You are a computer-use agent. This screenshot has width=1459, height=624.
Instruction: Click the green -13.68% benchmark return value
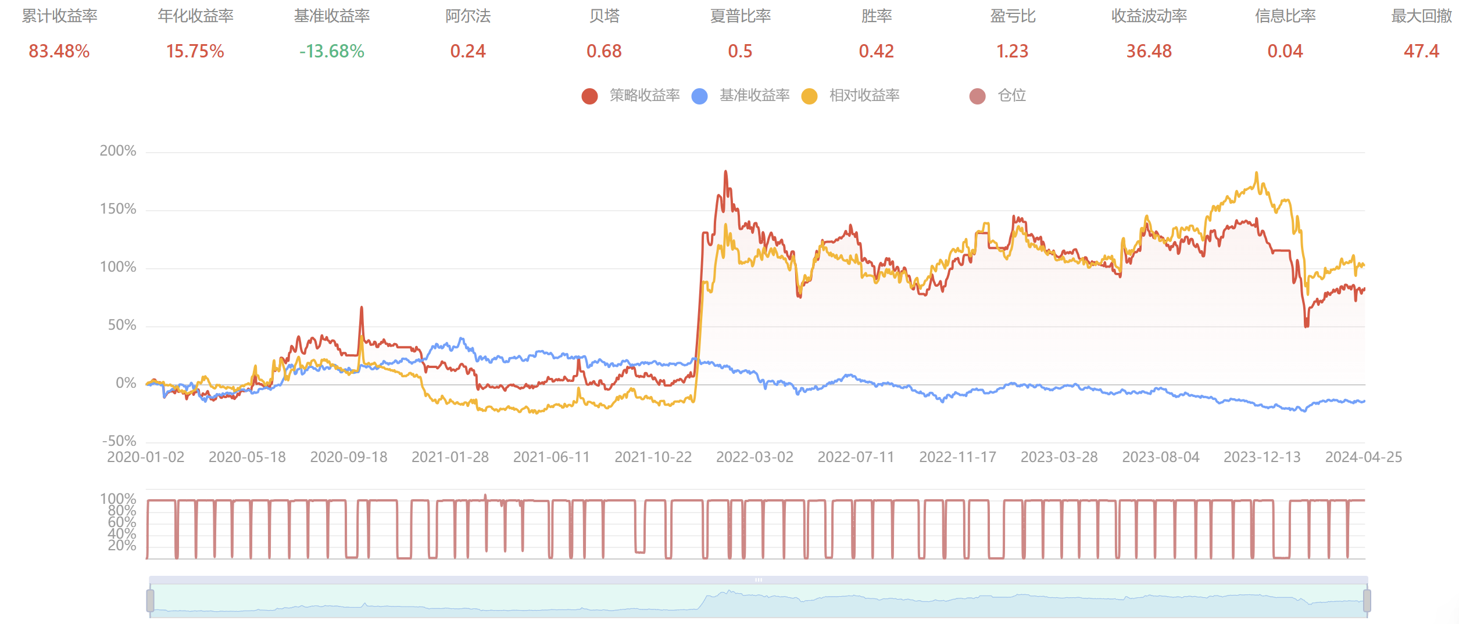[331, 51]
